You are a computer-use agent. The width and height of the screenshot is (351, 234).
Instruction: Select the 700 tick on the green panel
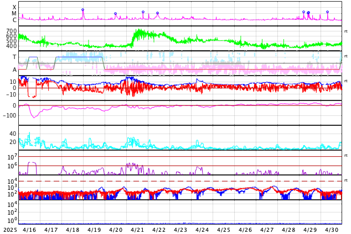pos(12,31)
